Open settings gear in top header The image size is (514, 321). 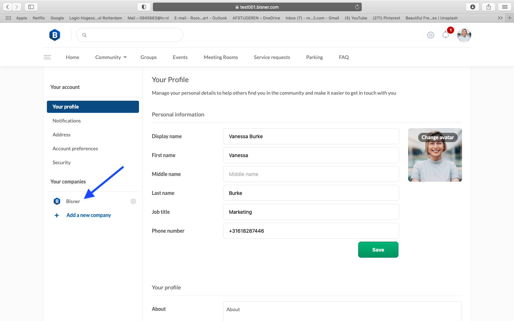430,35
